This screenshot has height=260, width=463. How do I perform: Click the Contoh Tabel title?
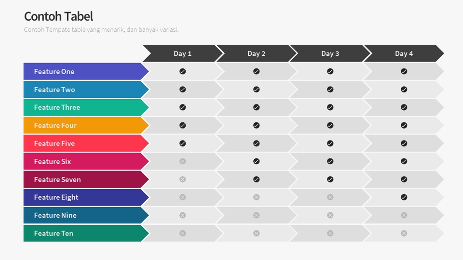58,16
